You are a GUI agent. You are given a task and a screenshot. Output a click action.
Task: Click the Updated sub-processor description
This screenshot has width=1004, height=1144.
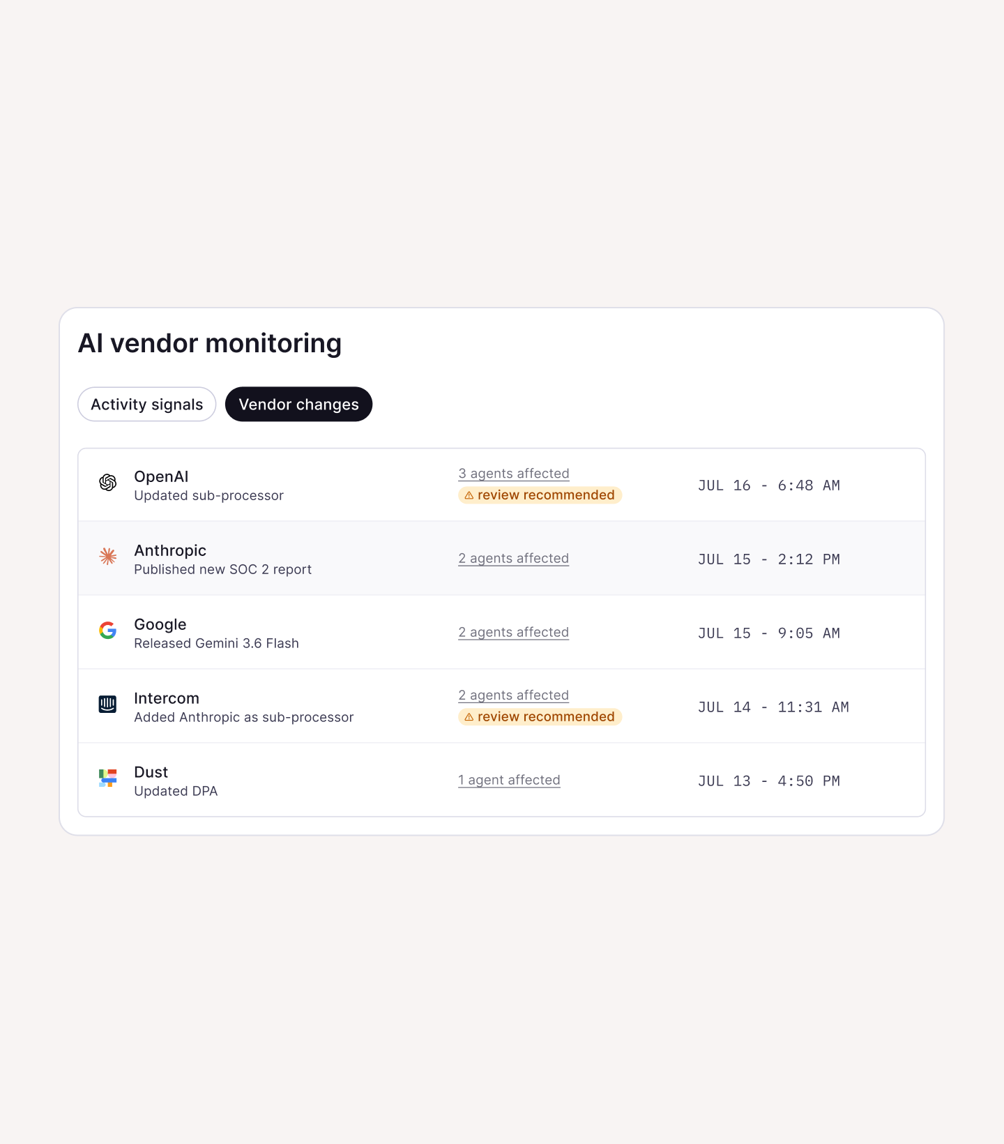point(209,496)
